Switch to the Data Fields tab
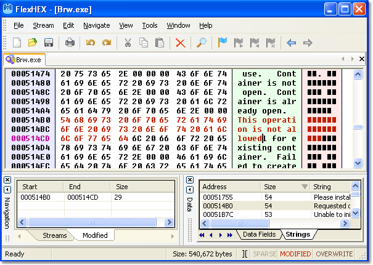373x265 pixels. click(259, 234)
